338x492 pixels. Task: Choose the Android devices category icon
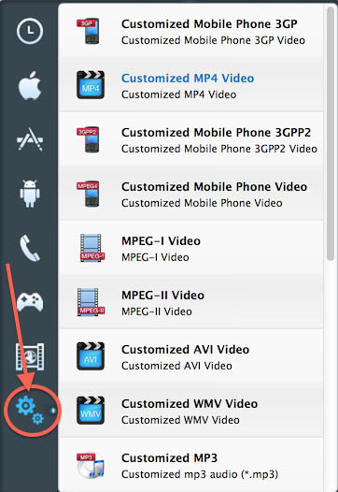[30, 194]
